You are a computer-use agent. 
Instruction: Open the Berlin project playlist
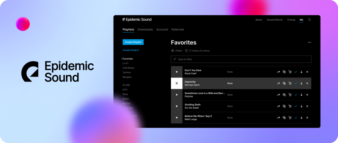coord(126,99)
